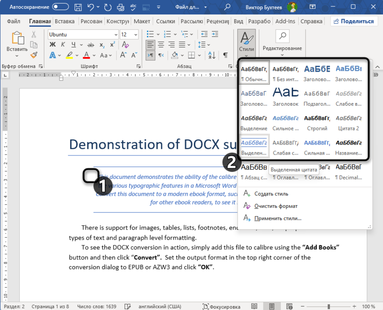383x310 pixels.
Task: Select the italic К formatting icon
Action: (x=63, y=44)
